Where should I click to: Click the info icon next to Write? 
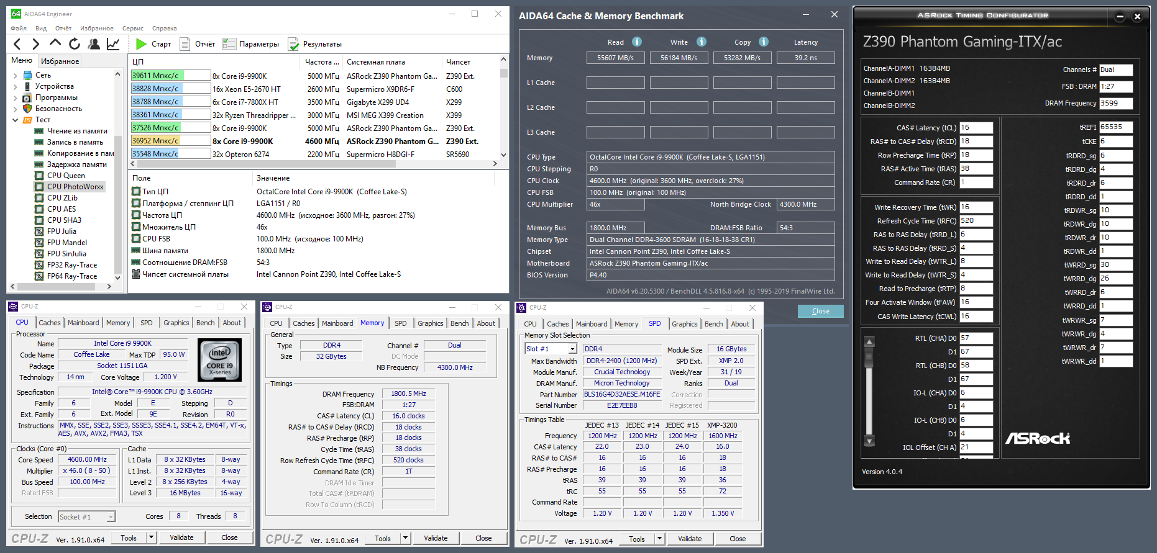[x=702, y=42]
